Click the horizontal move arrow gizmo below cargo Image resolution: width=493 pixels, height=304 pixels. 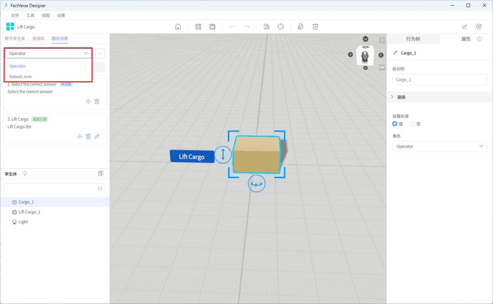click(257, 184)
